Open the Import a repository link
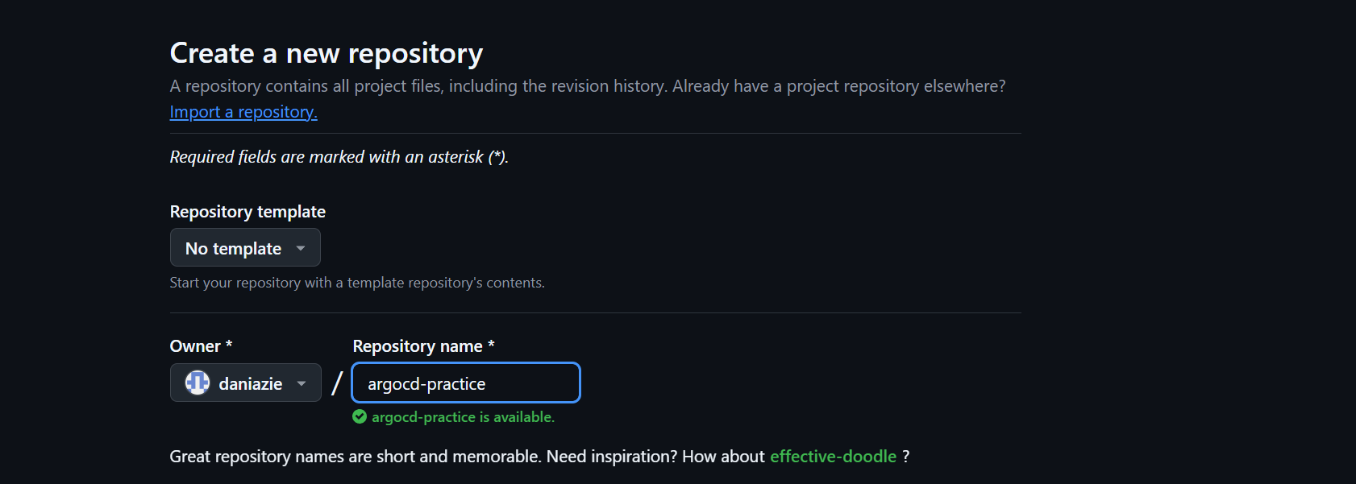This screenshot has height=484, width=1356. pos(243,112)
